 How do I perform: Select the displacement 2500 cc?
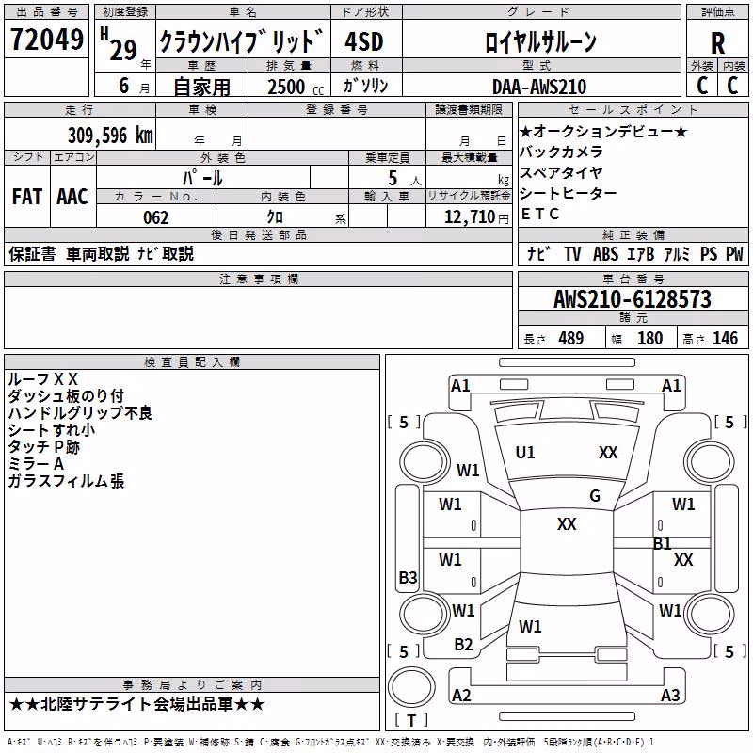pyautogui.click(x=296, y=87)
